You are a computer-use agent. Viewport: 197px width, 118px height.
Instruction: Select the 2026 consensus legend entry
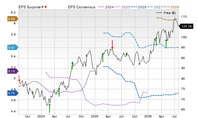(139, 7)
